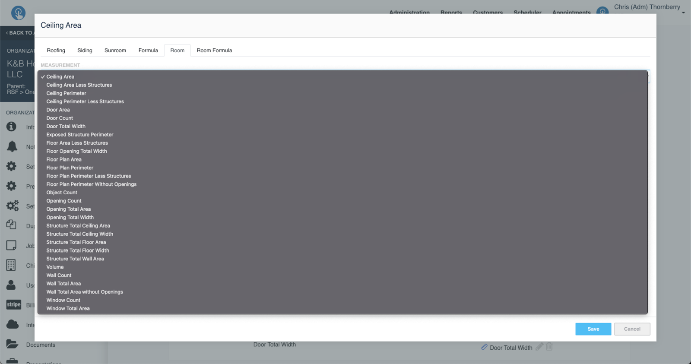Choose Structure Total Ceiling Area option
This screenshot has height=364, width=691.
[342, 226]
